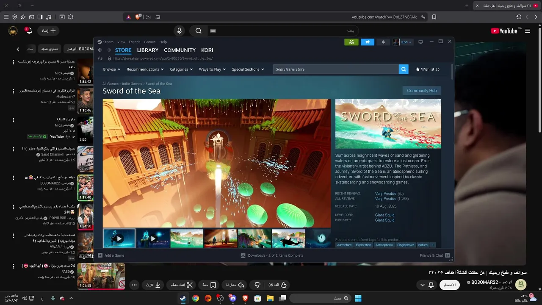Open File Explorer from the taskbar
The image size is (542, 305).
[x=270, y=298]
